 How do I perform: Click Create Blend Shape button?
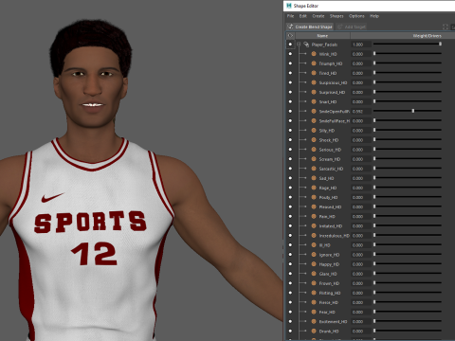click(x=310, y=27)
